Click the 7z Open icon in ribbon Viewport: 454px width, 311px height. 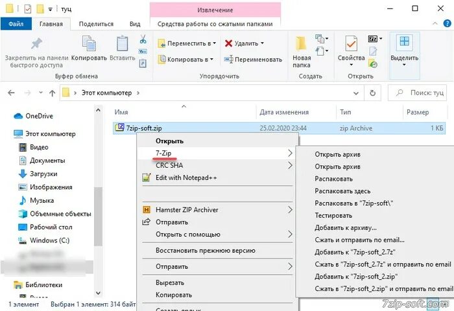pos(373,38)
